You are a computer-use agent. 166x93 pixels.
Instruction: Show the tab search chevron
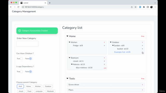(x=155, y=3)
